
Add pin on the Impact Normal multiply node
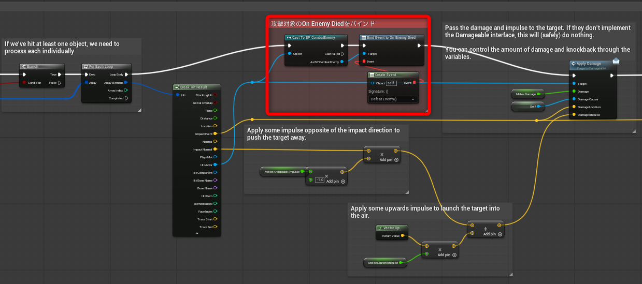(389, 160)
